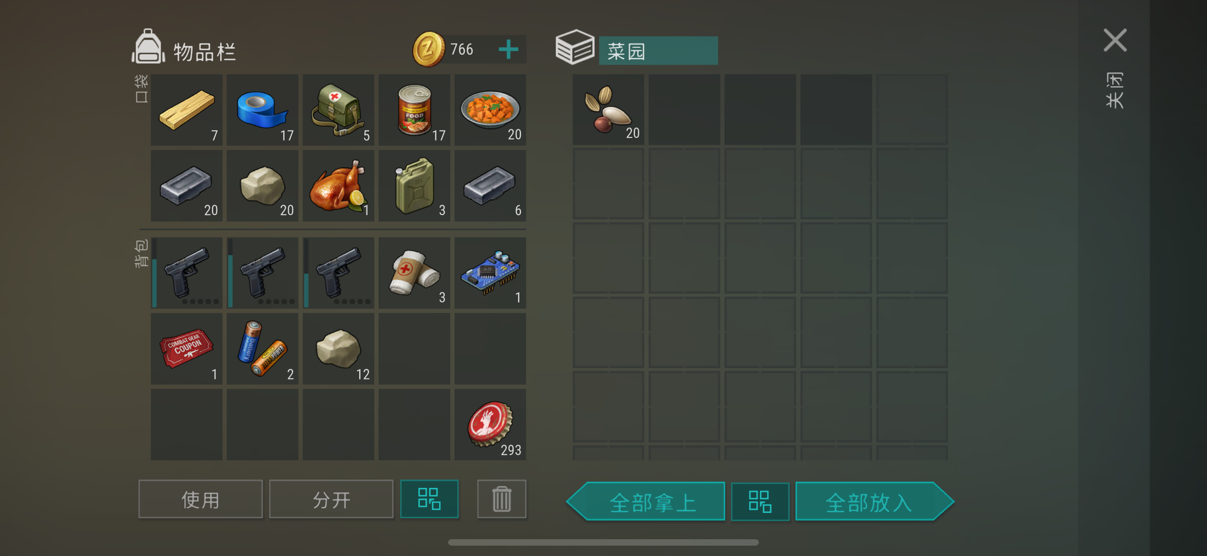Sort the garden storage with grid icon
This screenshot has width=1207, height=556.
[x=760, y=501]
